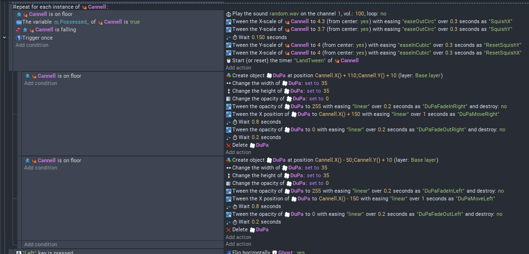Viewport: 529px width, 254px height.
Task: Click the Trigger once condition icon
Action: tap(18, 38)
